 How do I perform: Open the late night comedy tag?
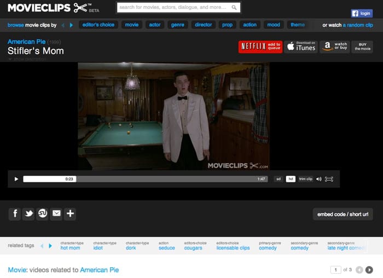346,248
